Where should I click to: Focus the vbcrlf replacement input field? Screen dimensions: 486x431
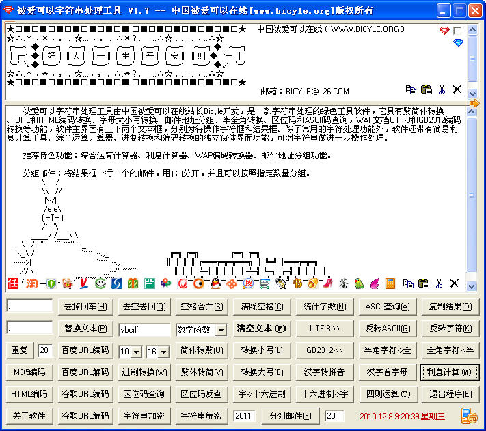tap(144, 330)
